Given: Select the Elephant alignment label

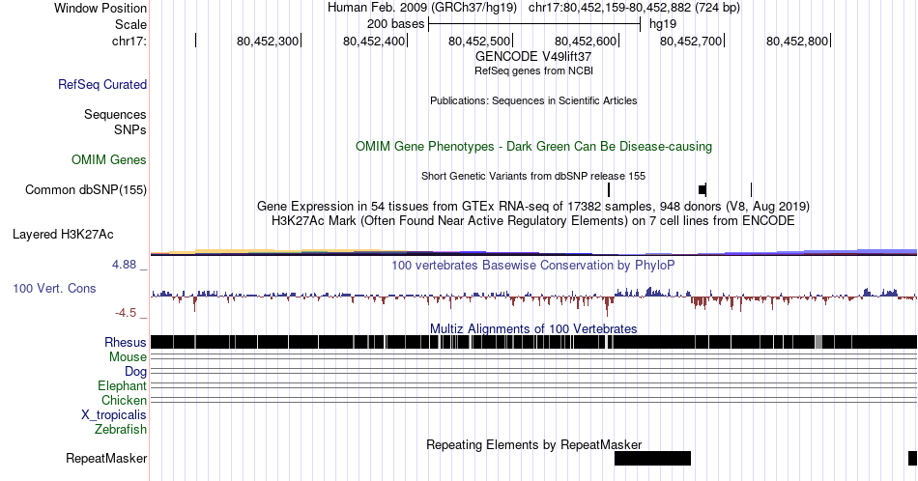Looking at the screenshot, I should point(123,385).
